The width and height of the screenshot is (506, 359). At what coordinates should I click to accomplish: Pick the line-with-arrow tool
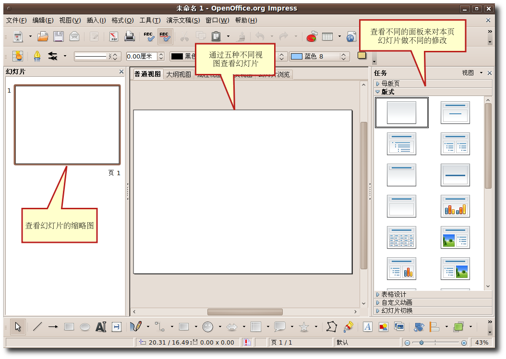pos(53,327)
